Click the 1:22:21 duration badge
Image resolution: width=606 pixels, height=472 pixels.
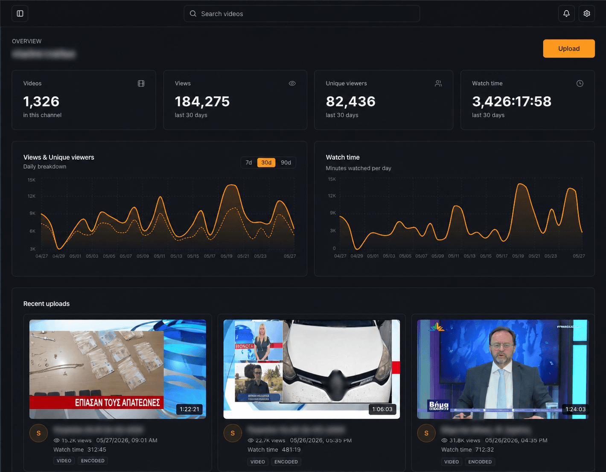[x=189, y=409]
